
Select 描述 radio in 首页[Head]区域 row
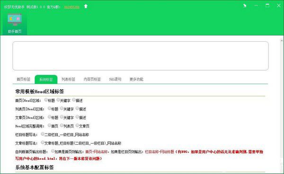coord(74,100)
